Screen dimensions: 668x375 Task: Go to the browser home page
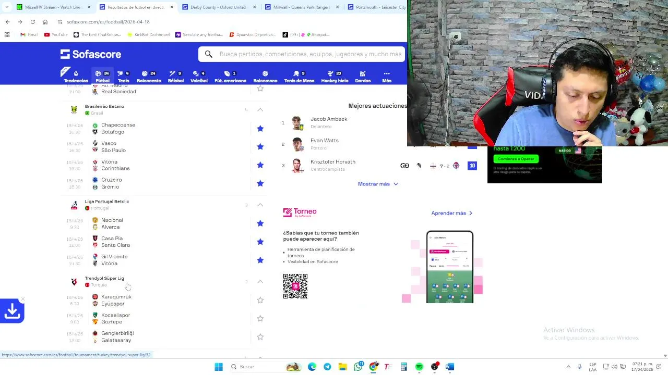pyautogui.click(x=45, y=22)
